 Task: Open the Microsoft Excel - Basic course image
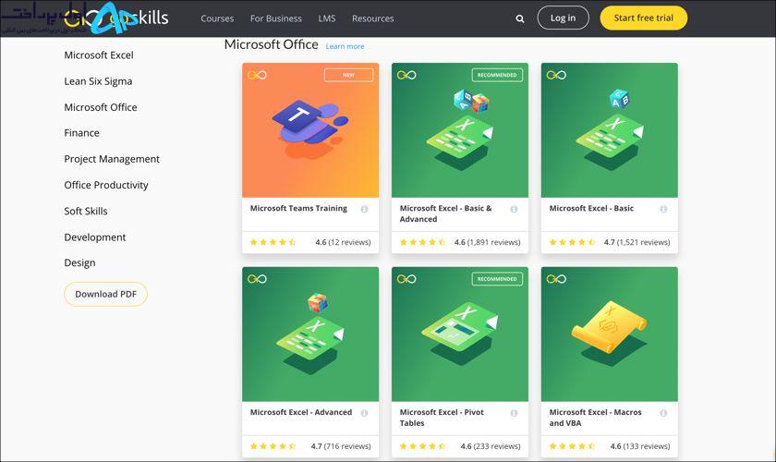pyautogui.click(x=609, y=130)
